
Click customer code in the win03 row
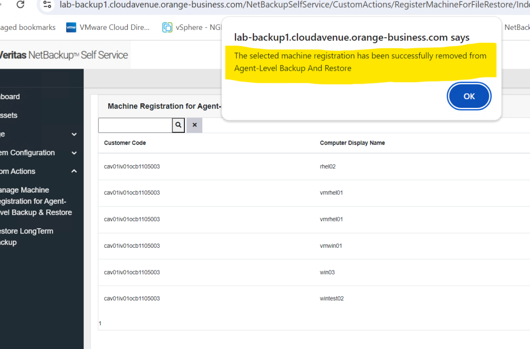pyautogui.click(x=132, y=273)
